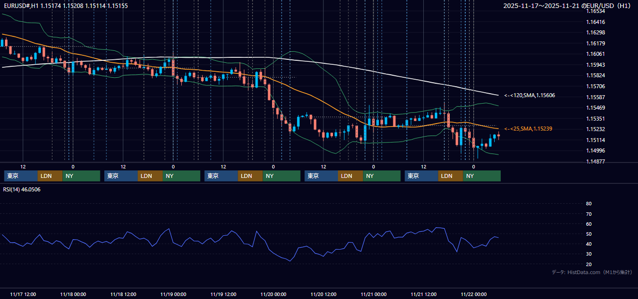Click the 11/22 00:00 date label
The image size is (638, 299).
point(474,295)
